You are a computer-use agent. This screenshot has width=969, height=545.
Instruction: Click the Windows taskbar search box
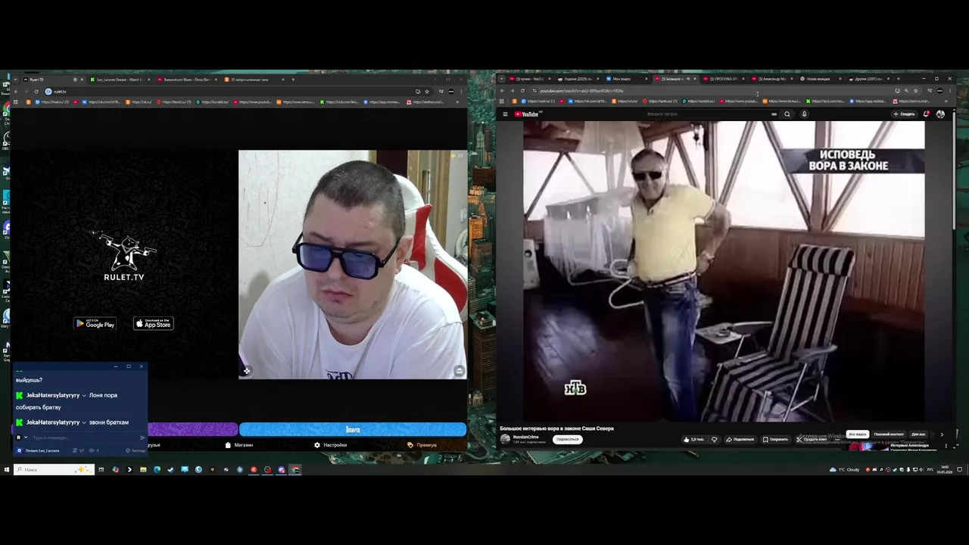click(x=54, y=469)
